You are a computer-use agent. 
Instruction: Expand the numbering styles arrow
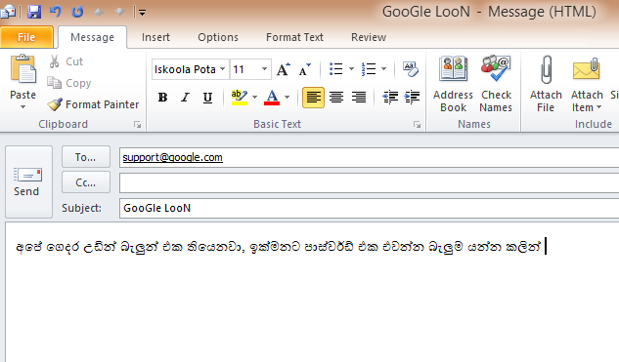click(383, 69)
